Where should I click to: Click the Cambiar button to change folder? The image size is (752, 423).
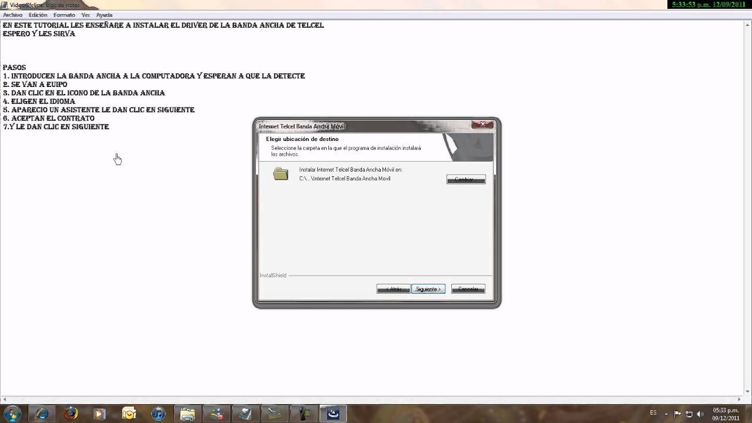click(466, 179)
